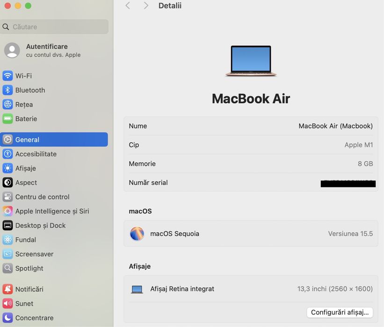Select the Aspect icon

[7, 183]
